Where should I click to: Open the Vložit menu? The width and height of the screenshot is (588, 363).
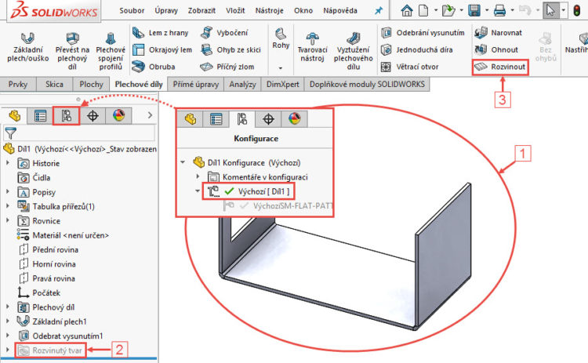pos(235,10)
